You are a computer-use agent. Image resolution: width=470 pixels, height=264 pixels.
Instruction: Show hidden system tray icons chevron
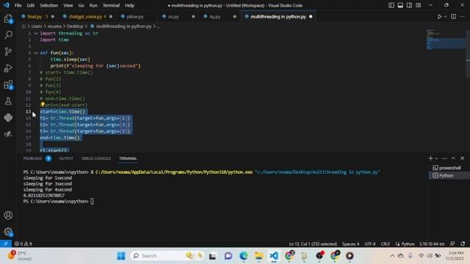[x=392, y=256]
